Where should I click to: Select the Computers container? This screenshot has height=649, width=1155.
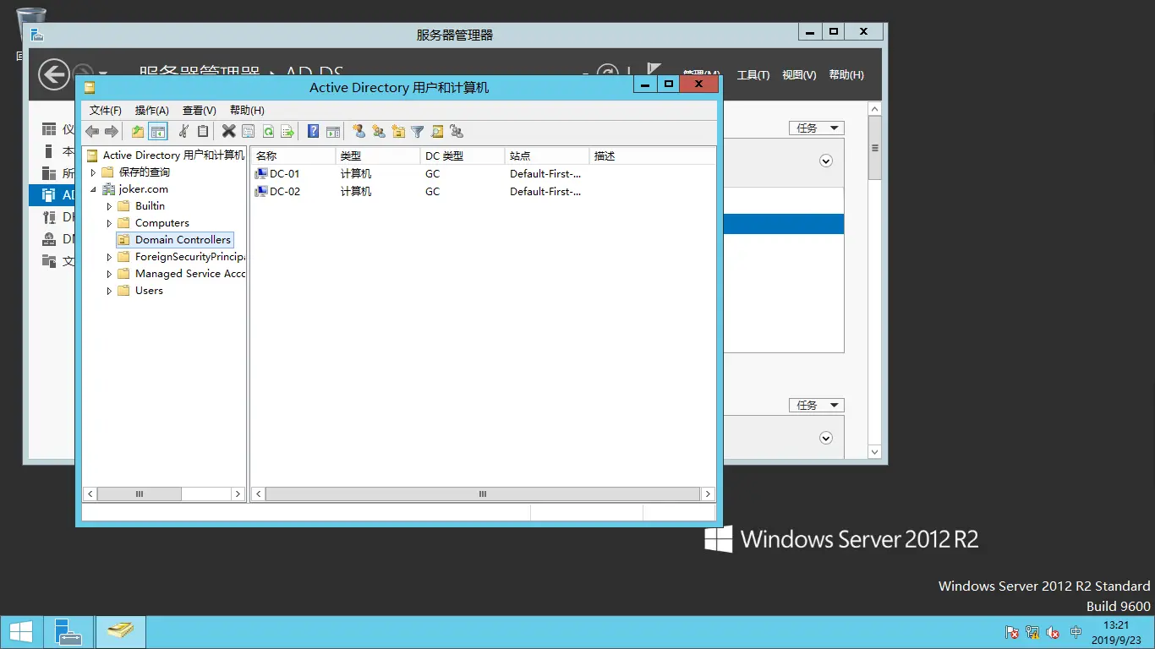click(x=162, y=223)
